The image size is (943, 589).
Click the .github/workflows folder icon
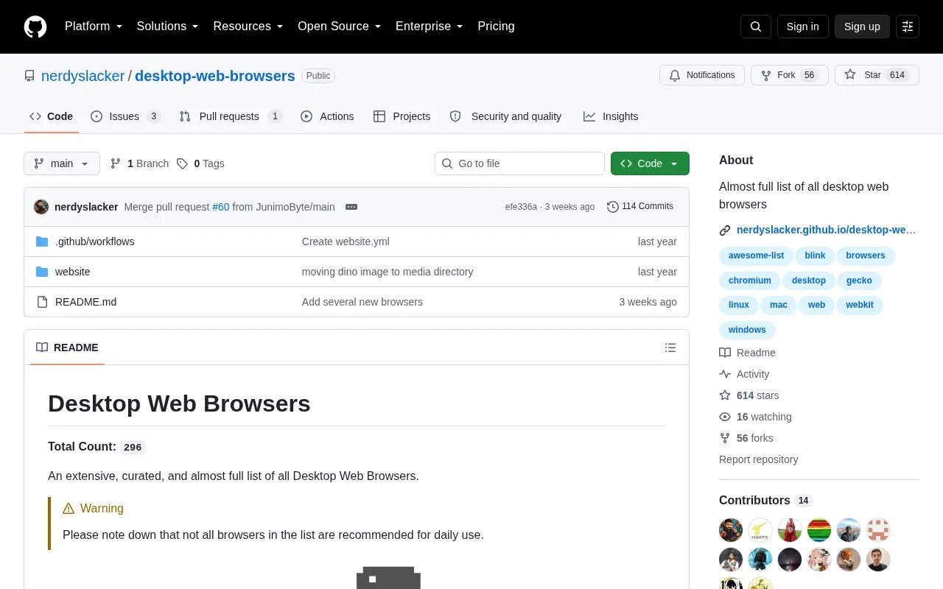pos(42,241)
